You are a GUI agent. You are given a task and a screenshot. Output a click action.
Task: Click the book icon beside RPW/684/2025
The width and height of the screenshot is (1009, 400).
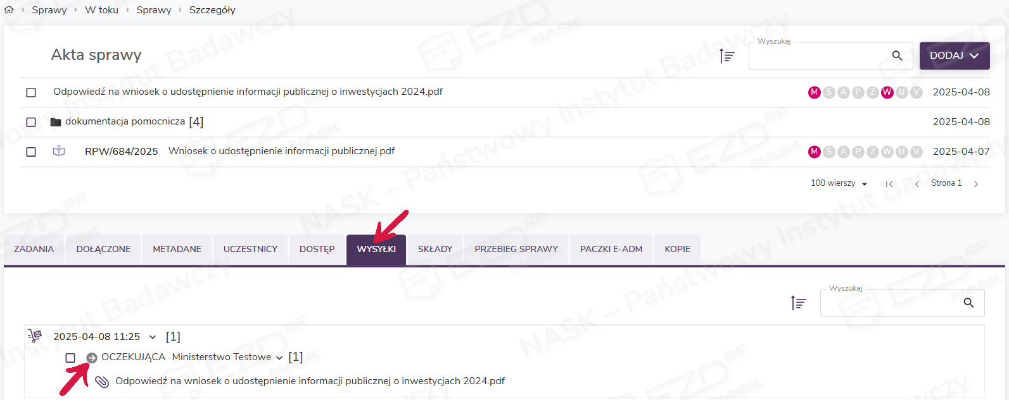point(59,152)
